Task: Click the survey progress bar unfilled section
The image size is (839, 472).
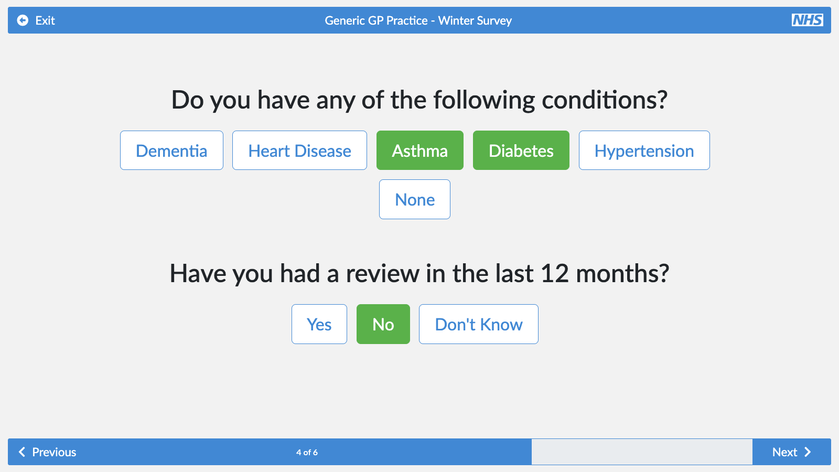Action: coord(642,452)
